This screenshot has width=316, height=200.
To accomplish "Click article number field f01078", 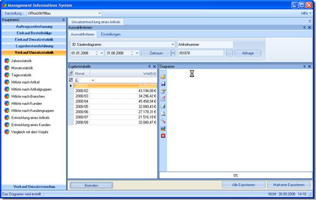I will [201, 53].
